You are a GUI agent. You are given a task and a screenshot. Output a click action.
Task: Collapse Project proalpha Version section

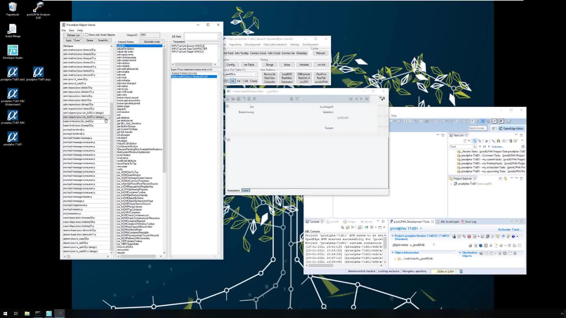tap(393, 236)
